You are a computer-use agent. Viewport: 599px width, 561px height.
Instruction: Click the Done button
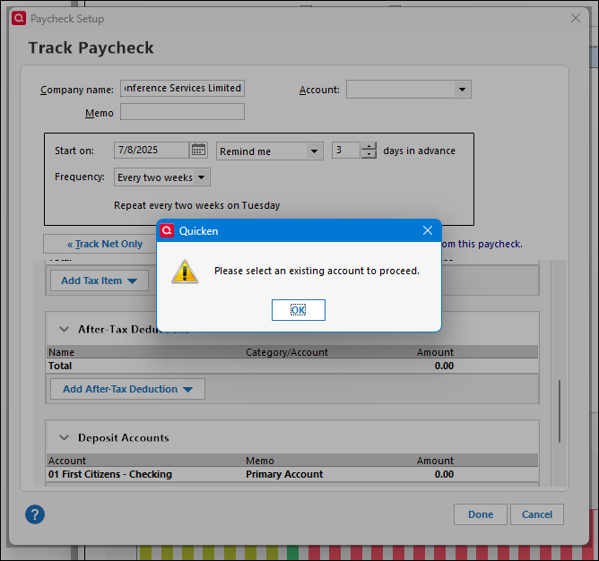tap(481, 514)
